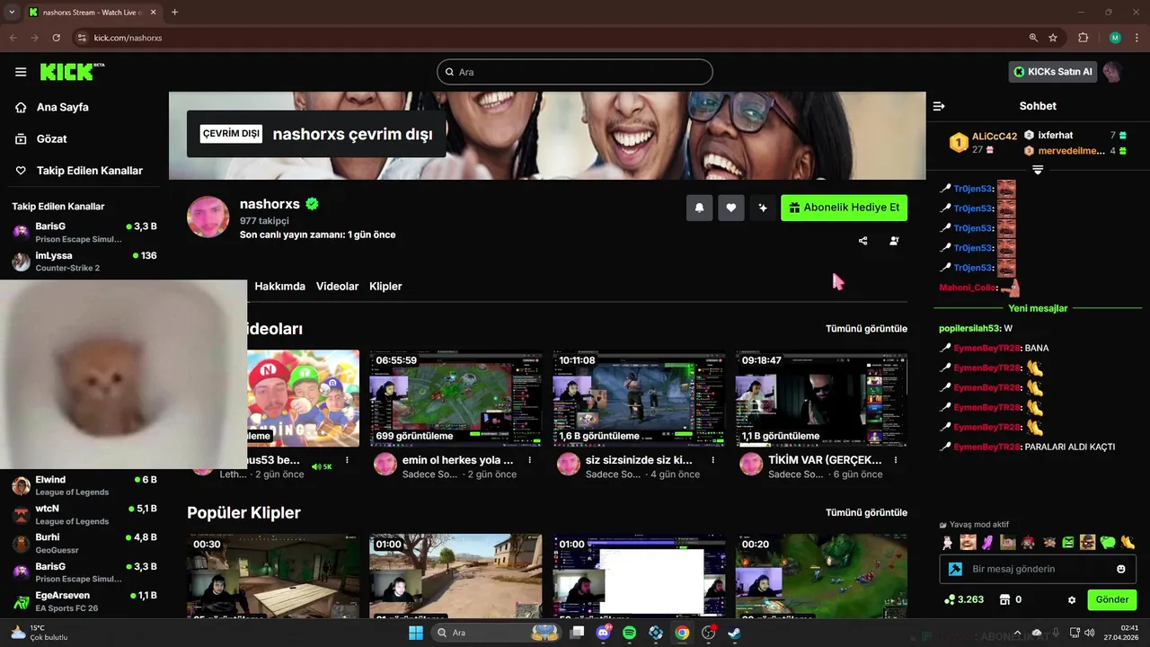Share the nashorxs channel
The height and width of the screenshot is (647, 1150).
coord(863,241)
